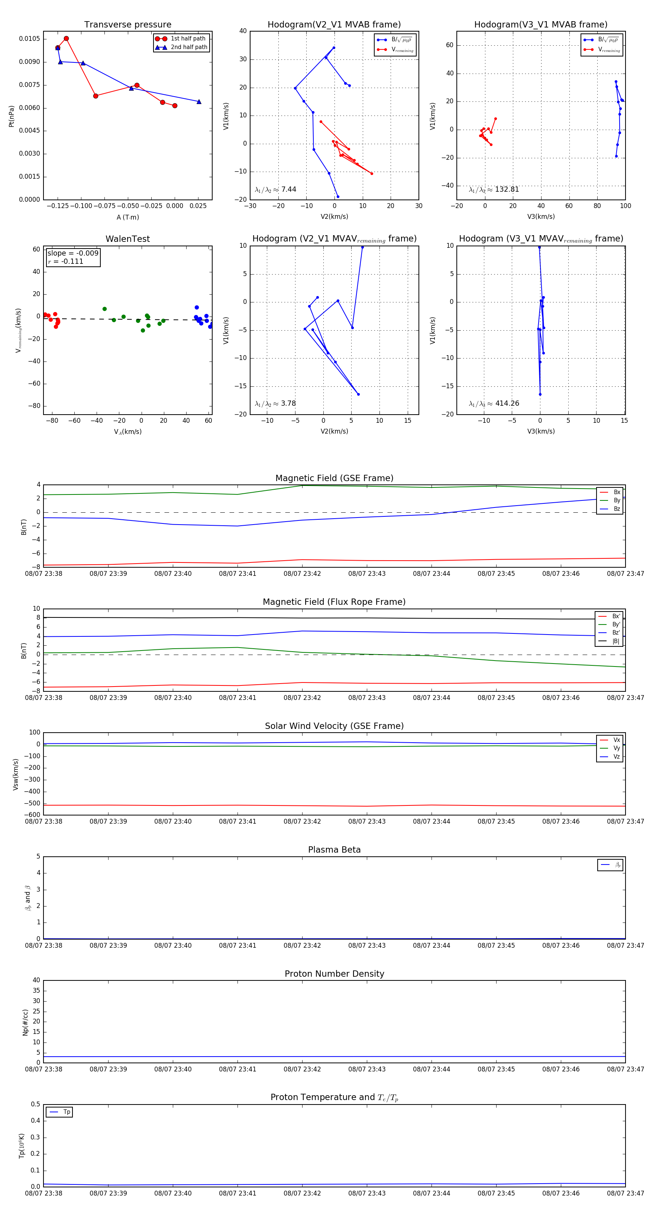669x1226 pixels.
Task: Click the 'Bz' legend entry in GSE magnetic field plot
Action: point(610,509)
